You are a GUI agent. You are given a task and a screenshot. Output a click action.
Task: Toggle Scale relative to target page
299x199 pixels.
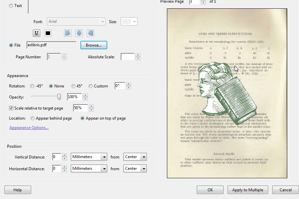[x=11, y=108]
